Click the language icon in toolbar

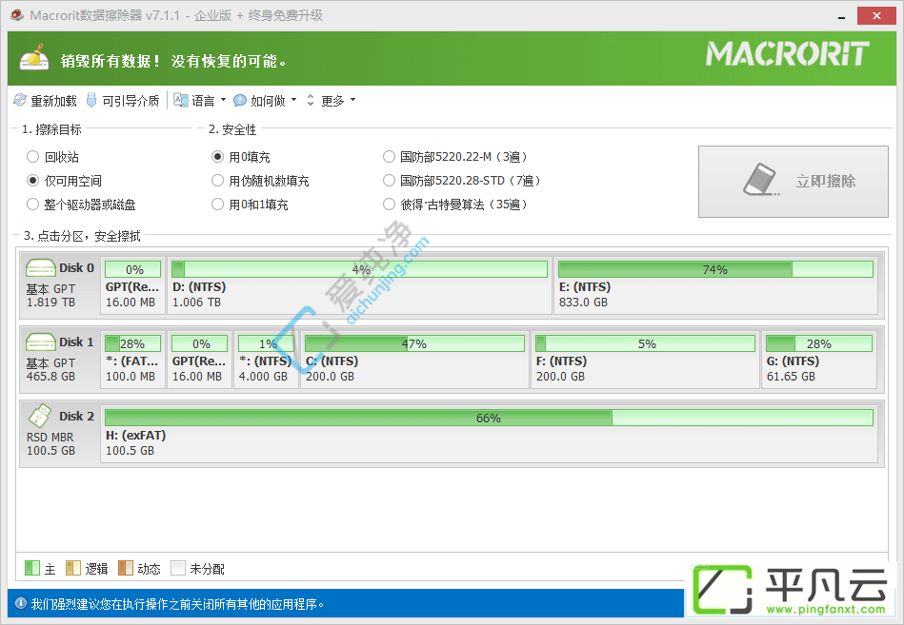click(181, 100)
